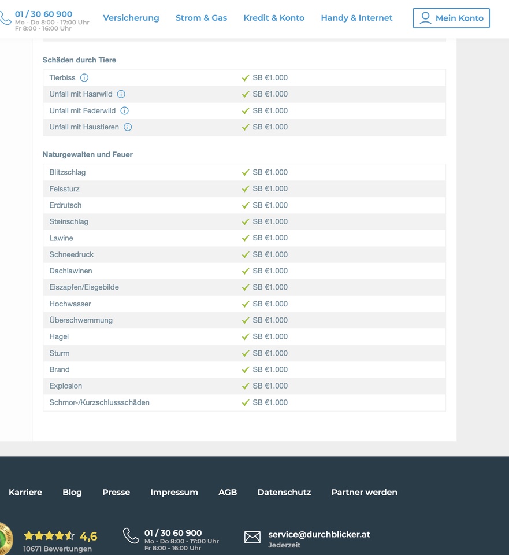Open the Versicherung menu

(131, 18)
